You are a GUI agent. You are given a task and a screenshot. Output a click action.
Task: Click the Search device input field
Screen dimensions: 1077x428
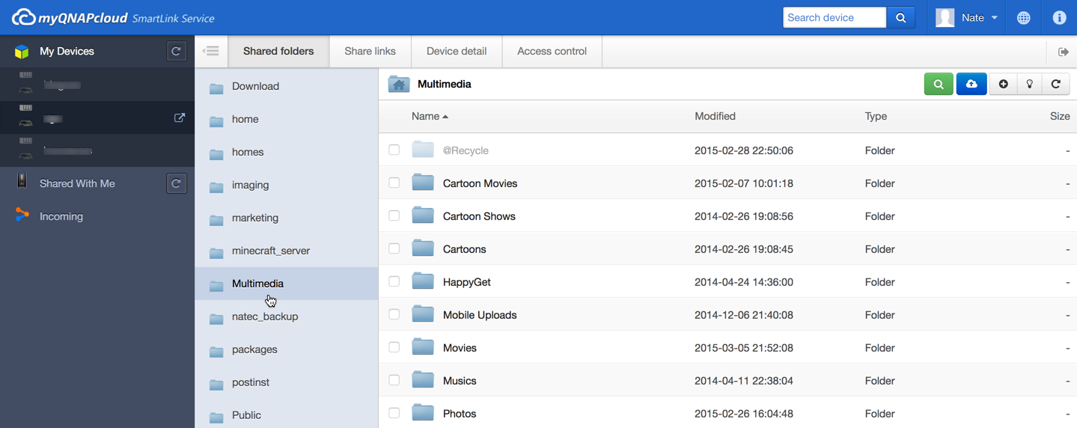(x=834, y=18)
